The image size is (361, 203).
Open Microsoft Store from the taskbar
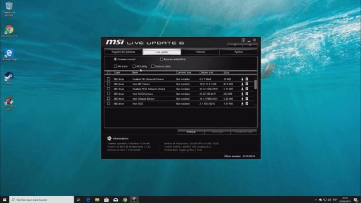point(107,200)
